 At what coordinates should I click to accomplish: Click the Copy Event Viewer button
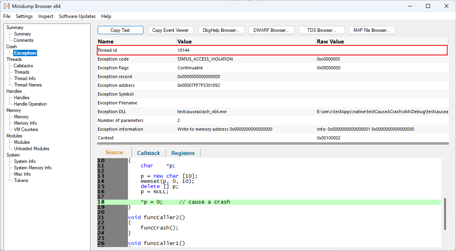tap(171, 30)
